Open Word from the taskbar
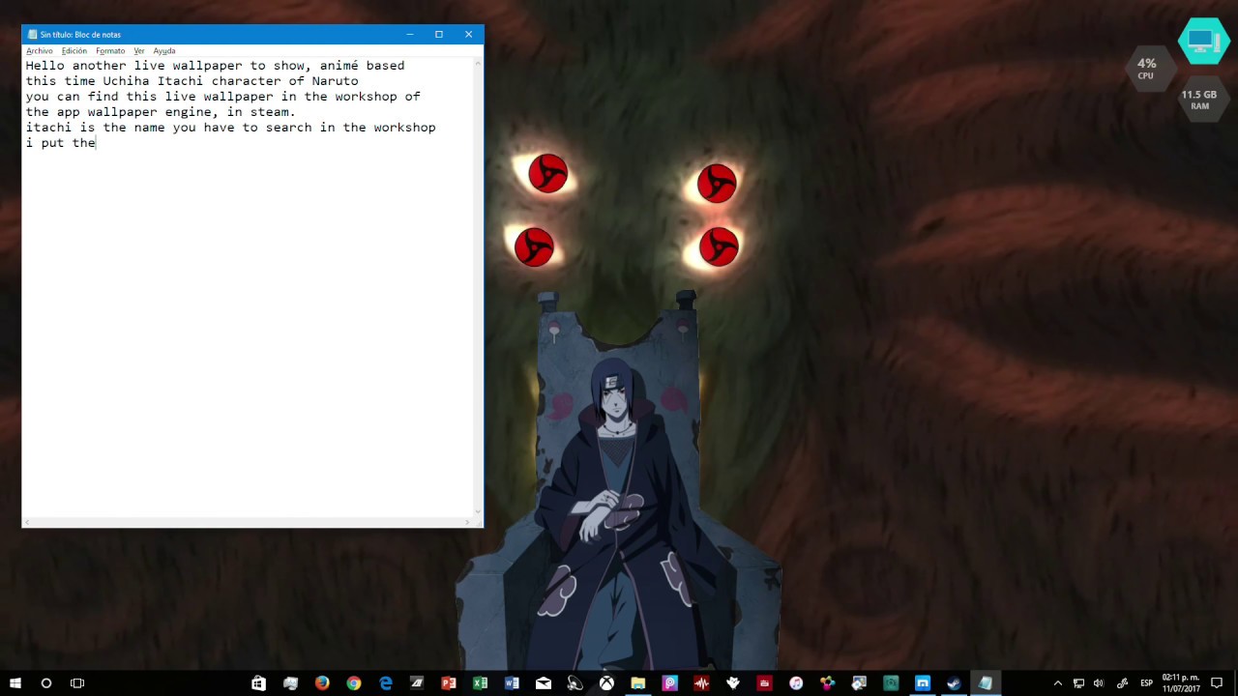The width and height of the screenshot is (1238, 696). click(x=512, y=682)
